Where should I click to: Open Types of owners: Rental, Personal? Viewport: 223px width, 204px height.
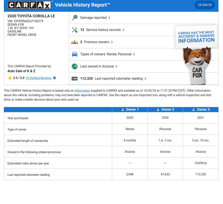[x=106, y=54]
